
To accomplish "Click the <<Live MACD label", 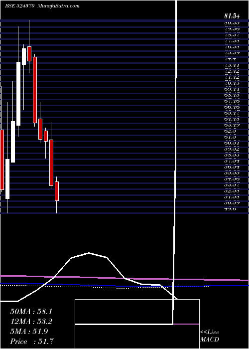I will click(x=210, y=336).
